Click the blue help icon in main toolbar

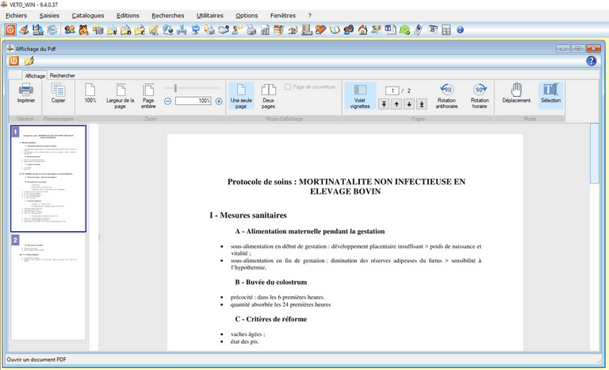460,30
